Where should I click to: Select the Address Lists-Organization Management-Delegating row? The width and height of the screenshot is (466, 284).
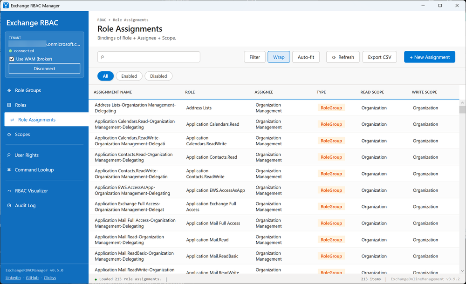[274, 108]
